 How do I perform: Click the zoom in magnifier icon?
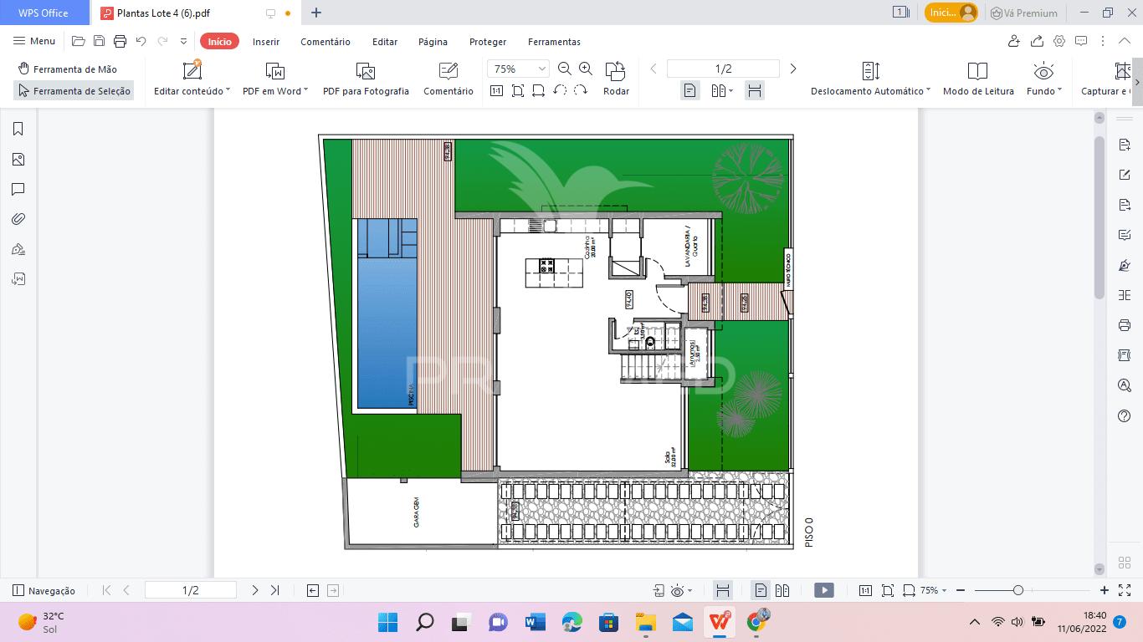coord(586,69)
